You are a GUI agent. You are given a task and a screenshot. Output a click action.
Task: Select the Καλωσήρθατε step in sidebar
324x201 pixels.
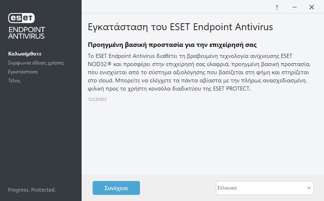(x=25, y=54)
